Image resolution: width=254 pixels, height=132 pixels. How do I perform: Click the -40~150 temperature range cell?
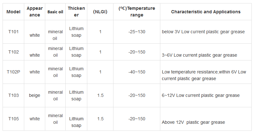click(137, 72)
